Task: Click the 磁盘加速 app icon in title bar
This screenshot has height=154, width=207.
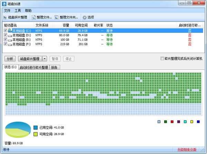Action: point(4,4)
